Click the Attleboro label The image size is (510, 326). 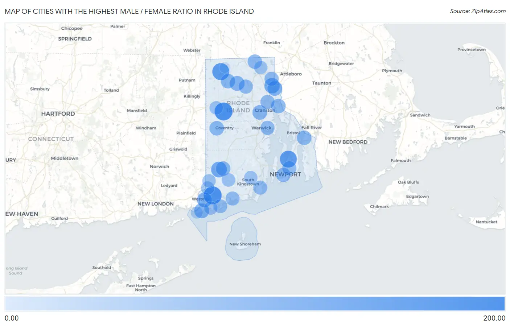click(x=291, y=74)
